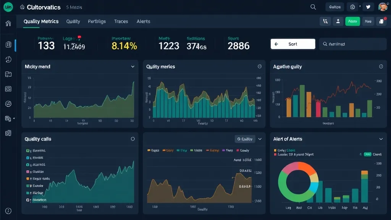This screenshot has width=391, height=220.
Task: Select the active document icon in the sidebar
Action: pos(8,44)
